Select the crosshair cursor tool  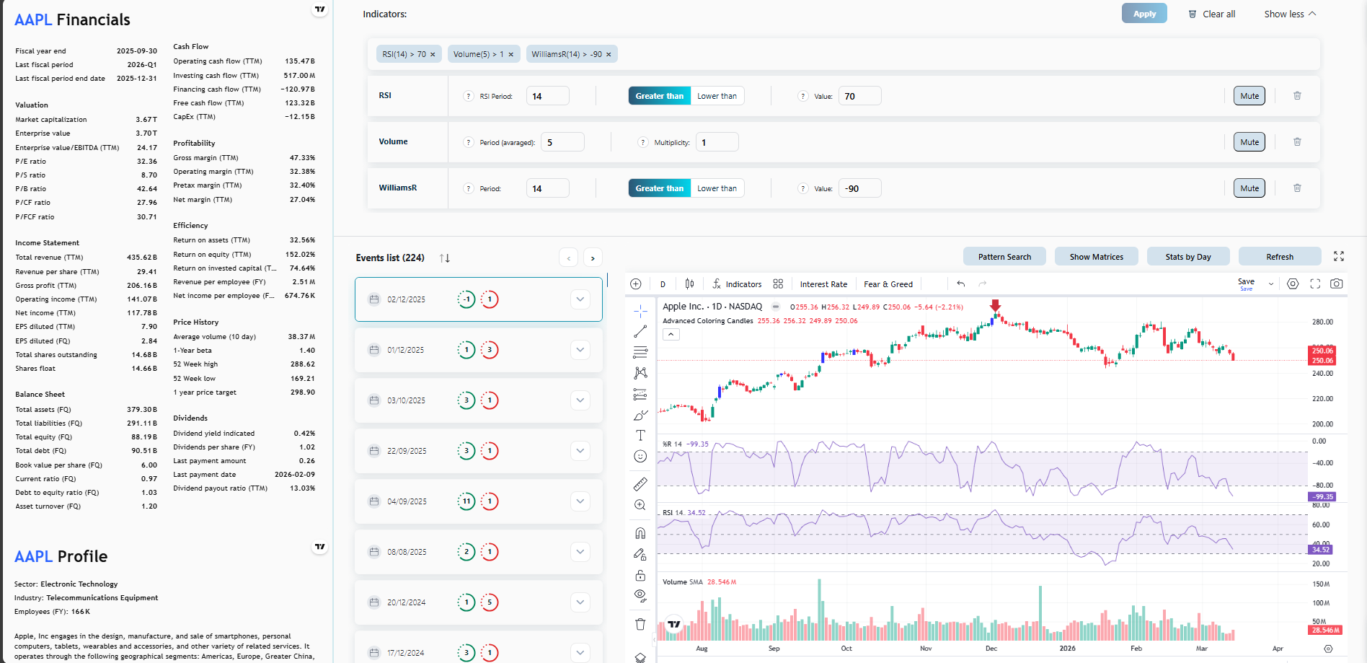[x=640, y=311]
